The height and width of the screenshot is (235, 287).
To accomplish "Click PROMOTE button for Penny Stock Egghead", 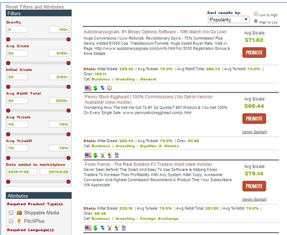I will tap(254, 119).
